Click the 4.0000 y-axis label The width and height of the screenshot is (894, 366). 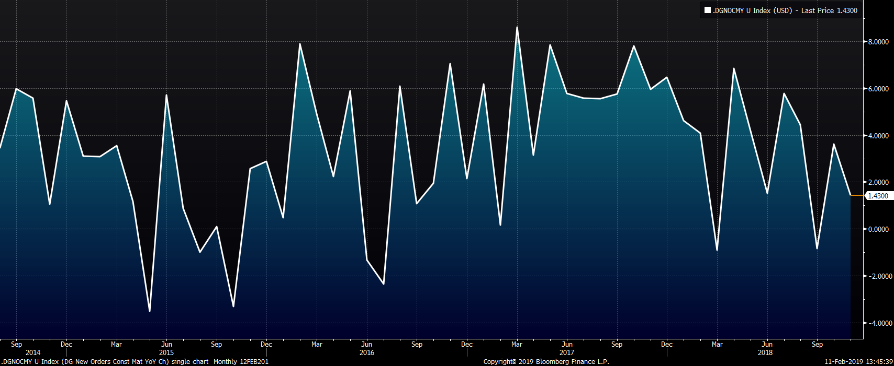pos(878,136)
